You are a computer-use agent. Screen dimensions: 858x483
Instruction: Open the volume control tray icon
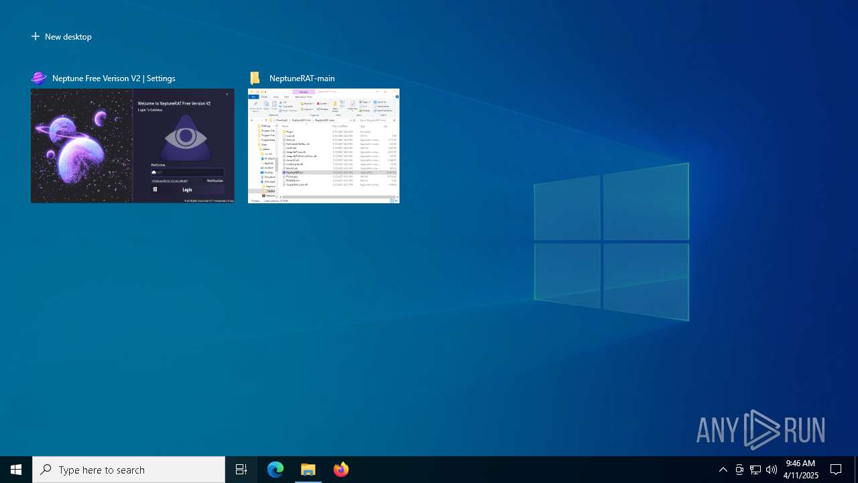click(x=772, y=470)
